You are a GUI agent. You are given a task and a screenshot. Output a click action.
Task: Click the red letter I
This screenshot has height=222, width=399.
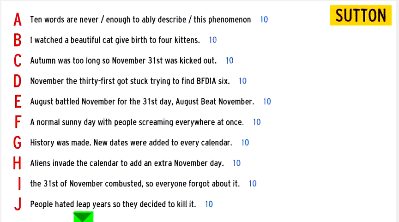point(19,184)
